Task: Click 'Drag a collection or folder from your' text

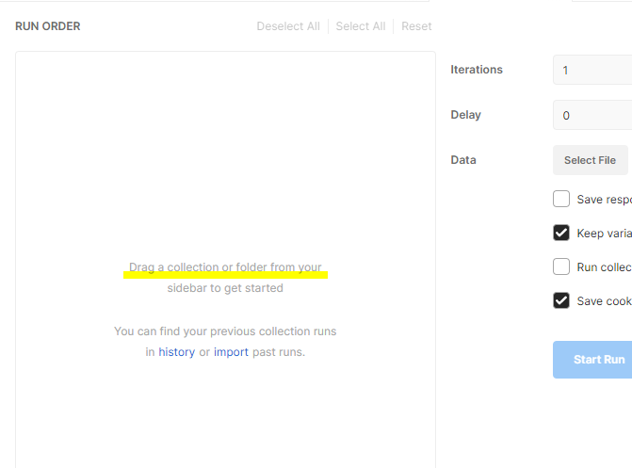Action: point(225,267)
